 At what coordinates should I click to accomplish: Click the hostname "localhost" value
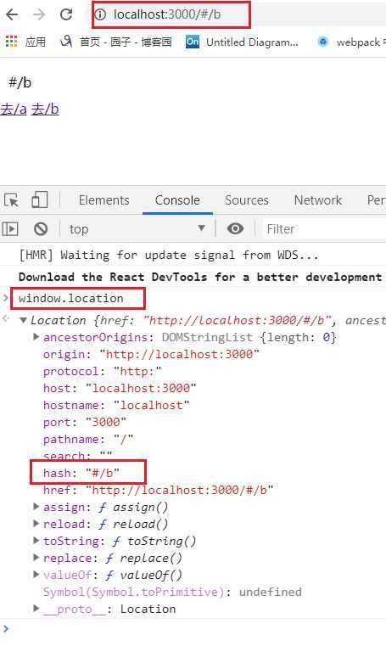(152, 405)
